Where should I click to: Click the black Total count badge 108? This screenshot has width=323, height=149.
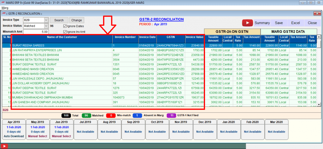[66, 116]
